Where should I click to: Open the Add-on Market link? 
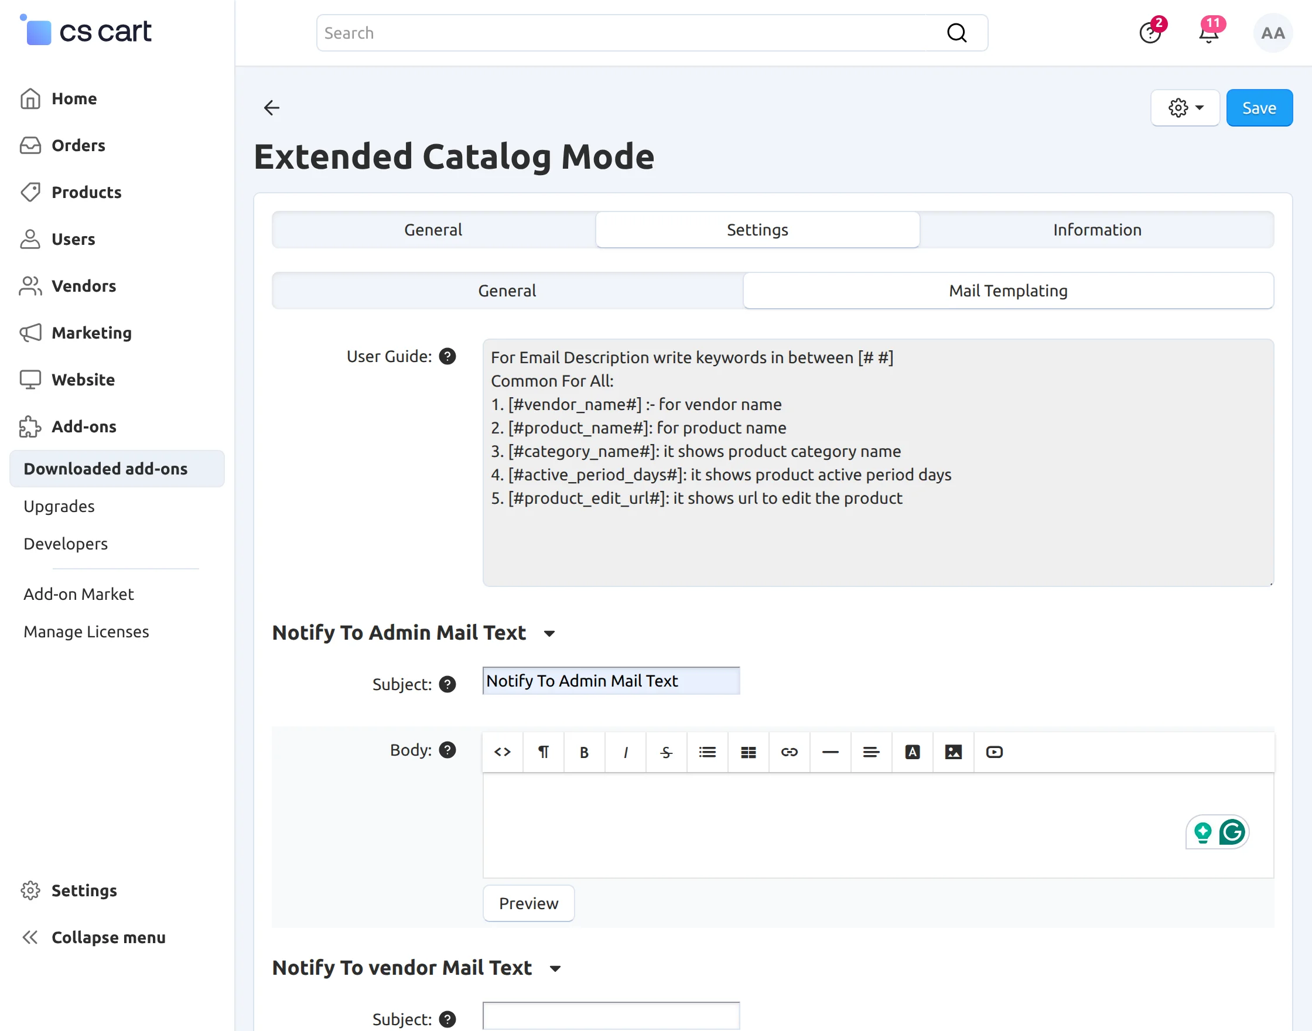coord(78,595)
